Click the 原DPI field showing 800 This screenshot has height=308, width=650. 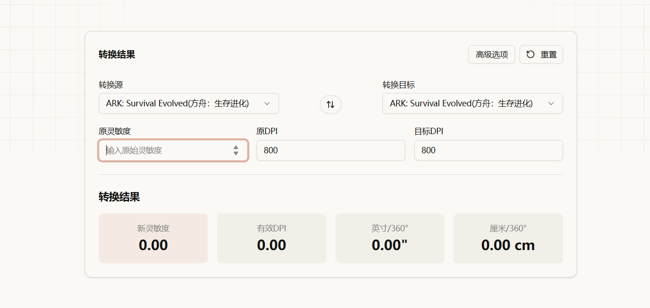(x=330, y=150)
